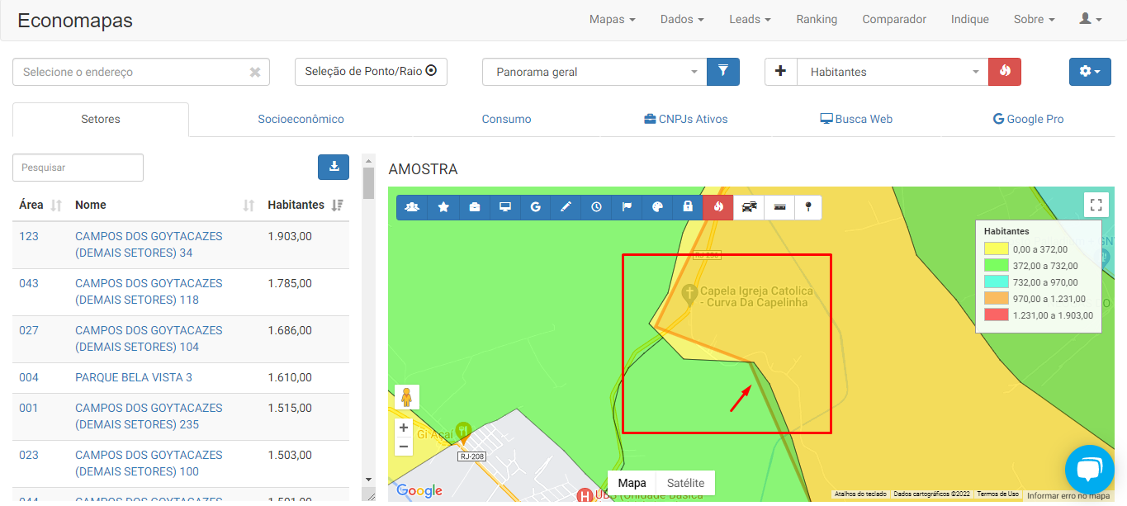Click the Selecione o endereço input field
Screen dimensions: 1127x506
click(x=132, y=72)
